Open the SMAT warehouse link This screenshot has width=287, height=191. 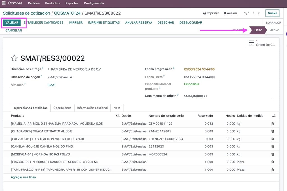[52, 85]
